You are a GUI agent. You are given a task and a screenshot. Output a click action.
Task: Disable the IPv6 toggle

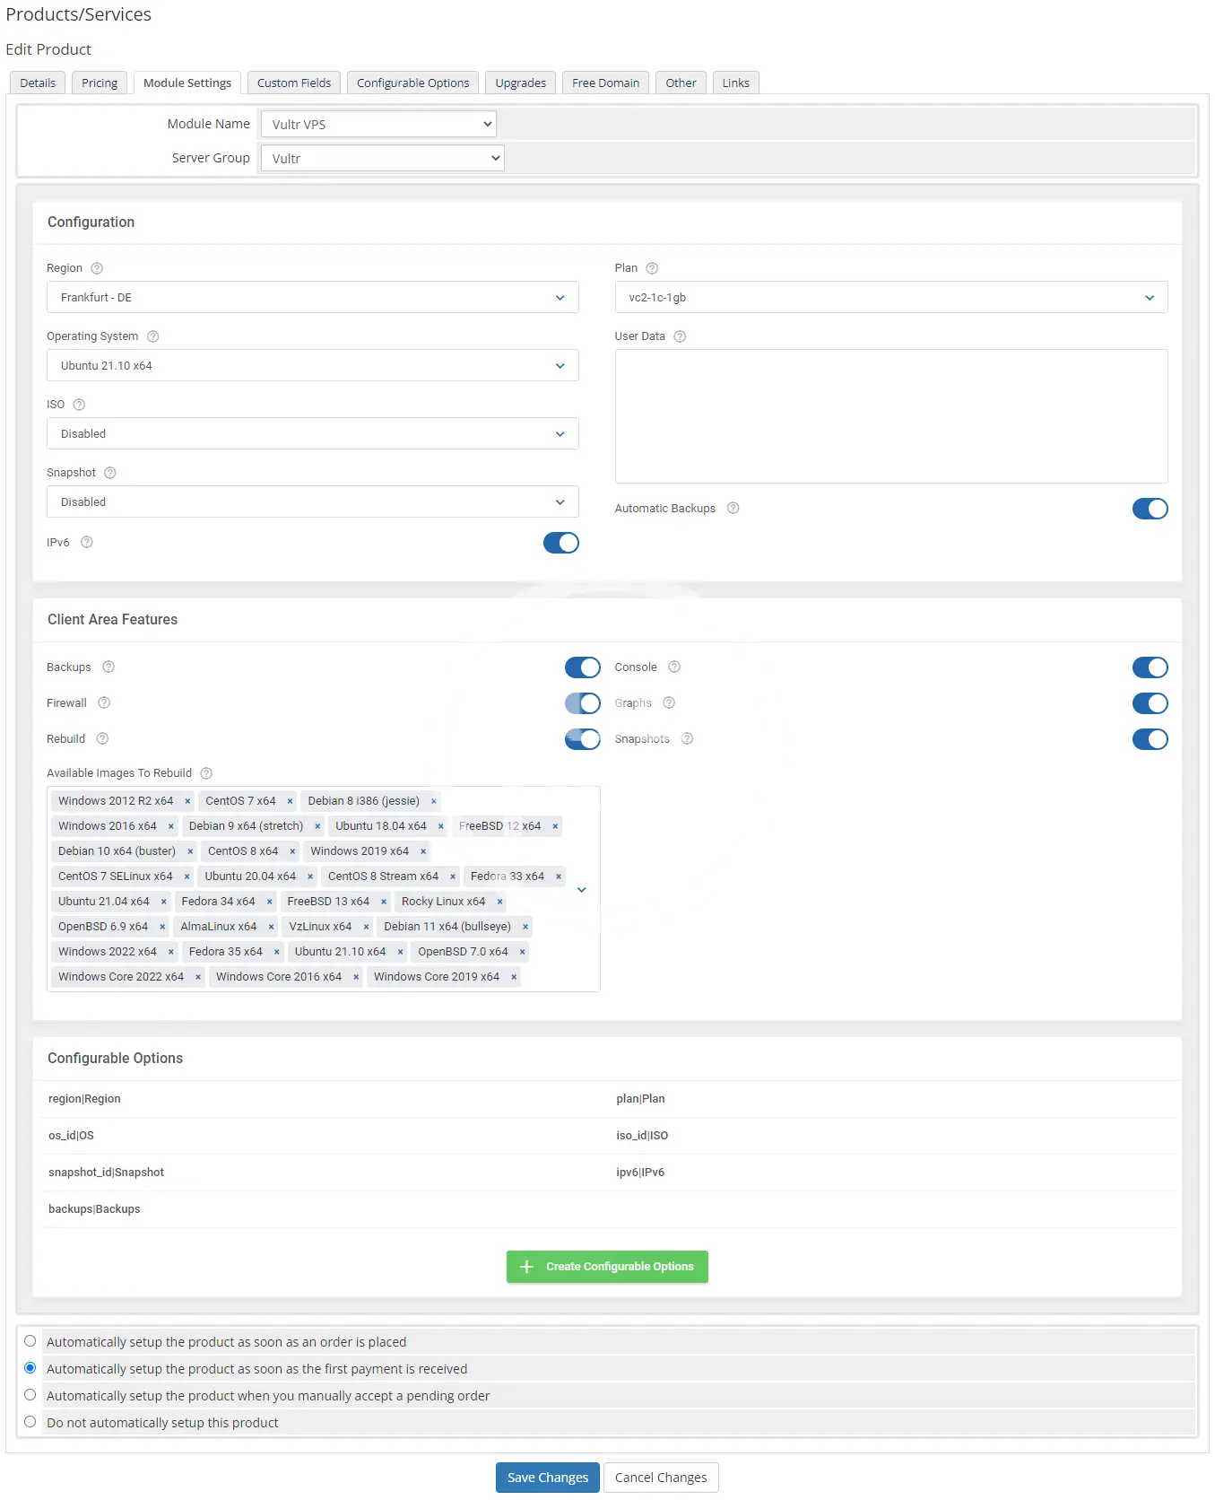[560, 543]
